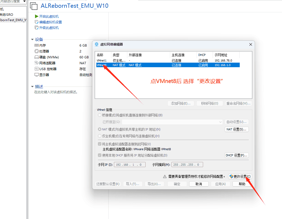The height and width of the screenshot is (219, 282).
Task: Collapse the 描述 section triangle
Action: (x=32, y=87)
